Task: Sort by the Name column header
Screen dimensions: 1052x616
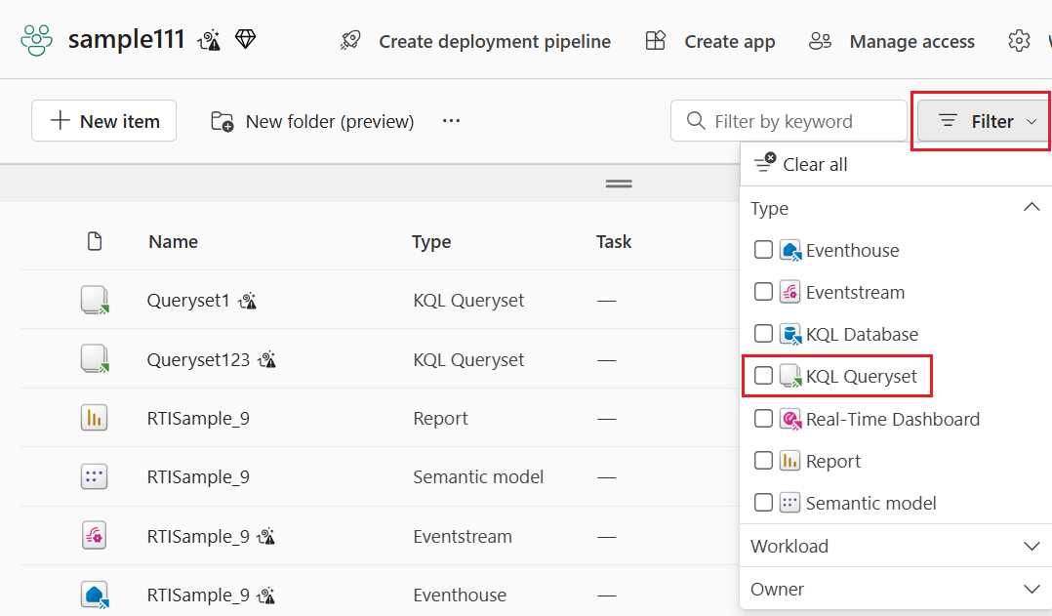Action: click(x=173, y=241)
